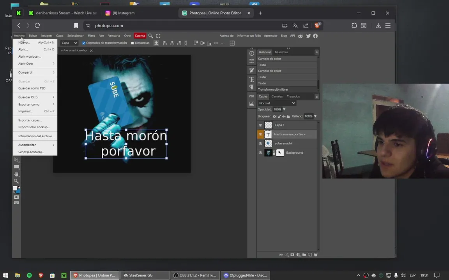Click the red Cuenta button

pos(140,36)
